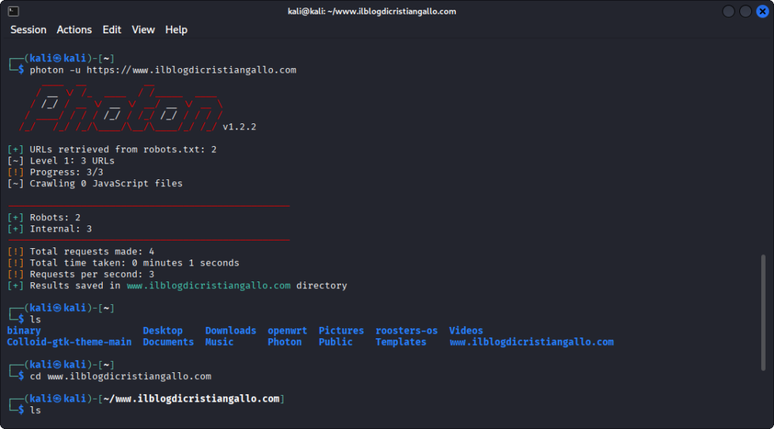Click the Colloid-gtk-theme-main directory name
Image resolution: width=774 pixels, height=429 pixels.
69,342
